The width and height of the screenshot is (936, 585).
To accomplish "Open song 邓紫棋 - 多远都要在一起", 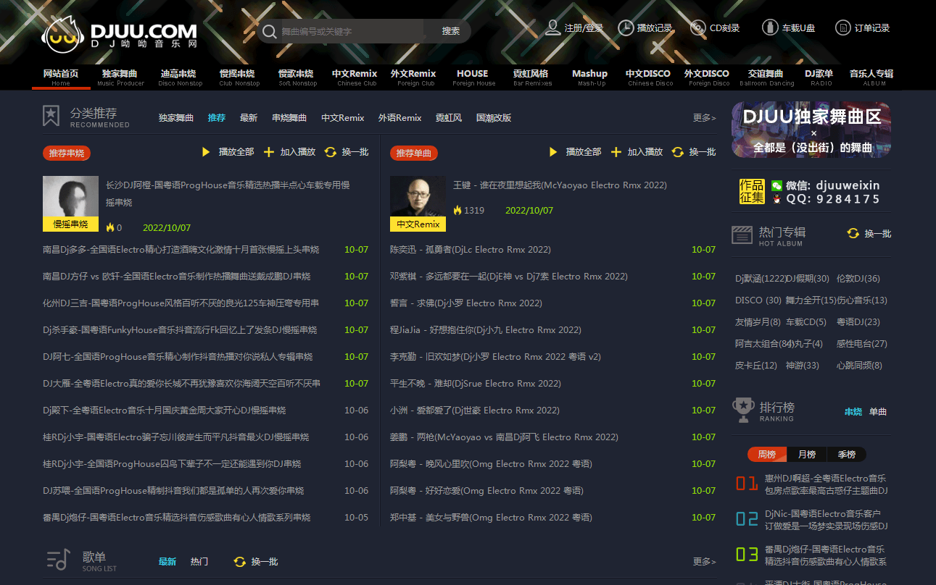I will (x=509, y=277).
